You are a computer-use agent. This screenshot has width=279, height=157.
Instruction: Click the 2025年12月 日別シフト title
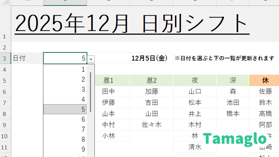[x=132, y=24]
